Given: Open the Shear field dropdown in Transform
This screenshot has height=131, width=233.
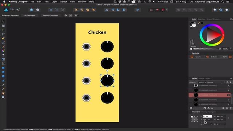Looking at the screenshot, I should [225, 124].
